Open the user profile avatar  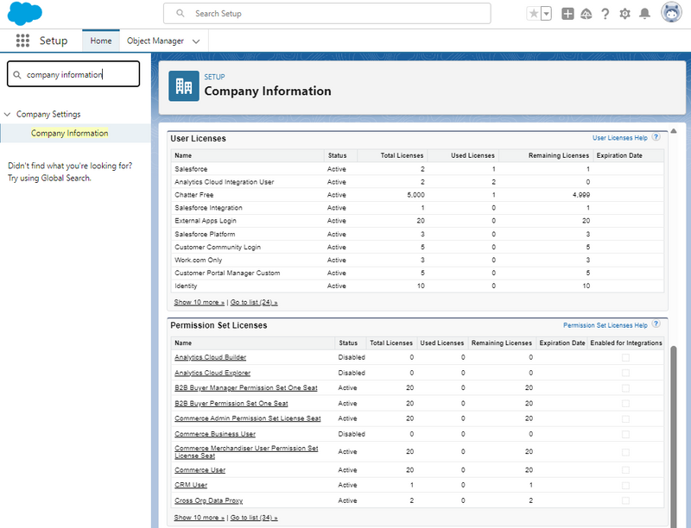tap(671, 12)
